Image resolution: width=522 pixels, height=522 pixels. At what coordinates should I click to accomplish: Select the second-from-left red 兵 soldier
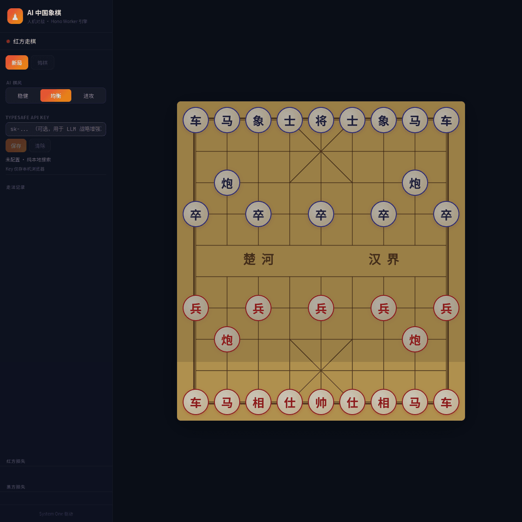pos(258,308)
